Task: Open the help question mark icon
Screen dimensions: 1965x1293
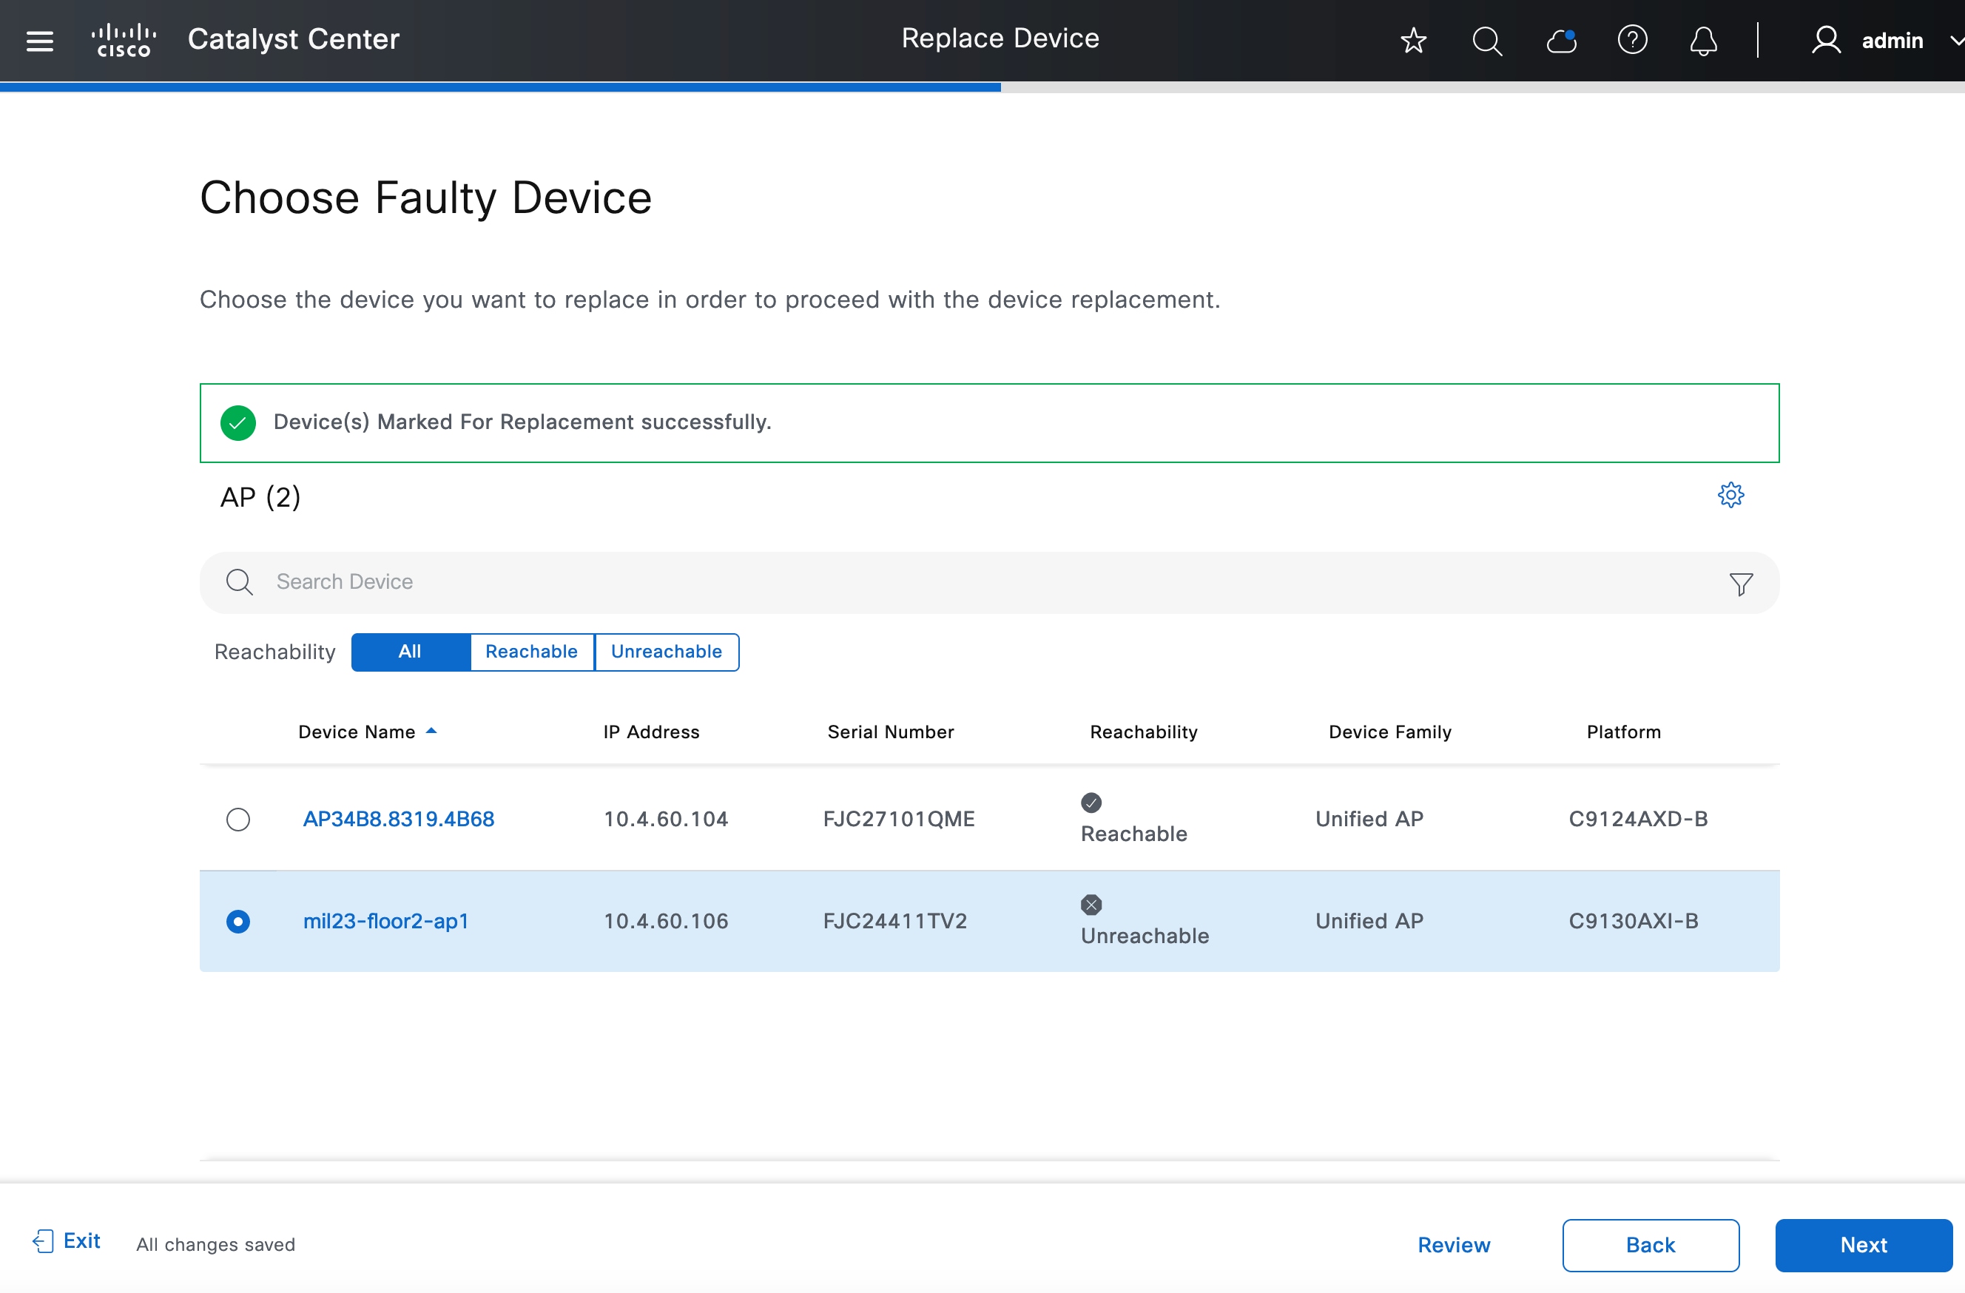Action: (x=1632, y=41)
